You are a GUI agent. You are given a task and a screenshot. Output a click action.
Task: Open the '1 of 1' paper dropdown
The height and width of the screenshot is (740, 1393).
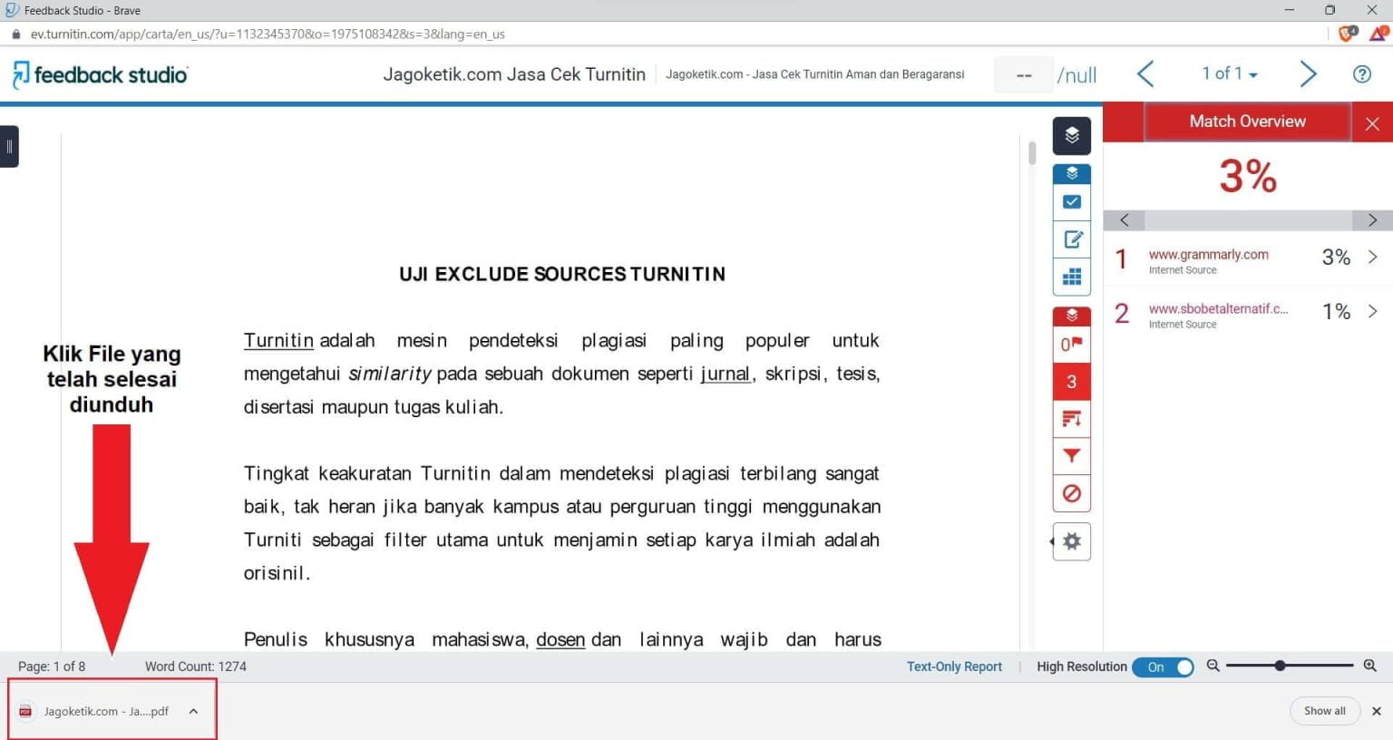point(1228,73)
